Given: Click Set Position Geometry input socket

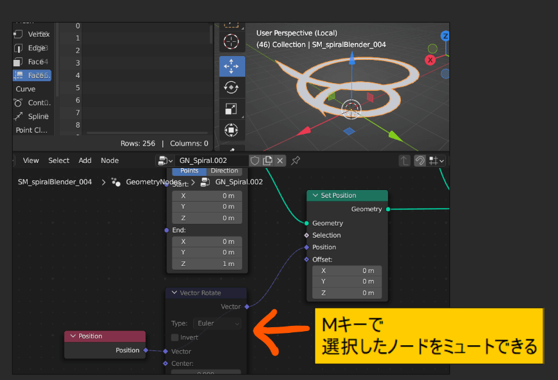Looking at the screenshot, I should click(306, 223).
